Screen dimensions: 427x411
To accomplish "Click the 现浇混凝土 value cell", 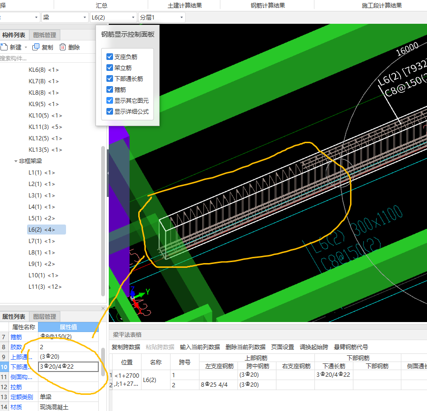I will click(x=68, y=407).
